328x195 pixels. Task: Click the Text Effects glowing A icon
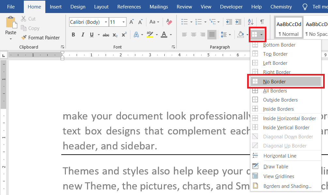coord(136,35)
